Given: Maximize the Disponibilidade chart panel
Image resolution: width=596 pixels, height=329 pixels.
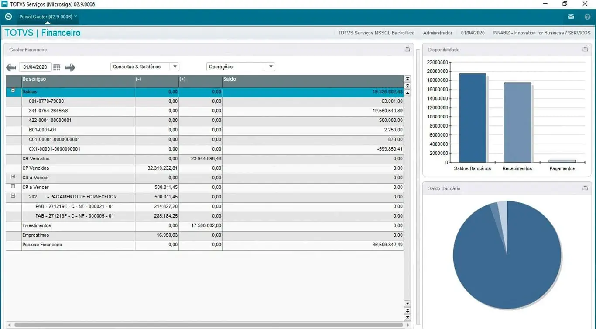Looking at the screenshot, I should coord(585,50).
